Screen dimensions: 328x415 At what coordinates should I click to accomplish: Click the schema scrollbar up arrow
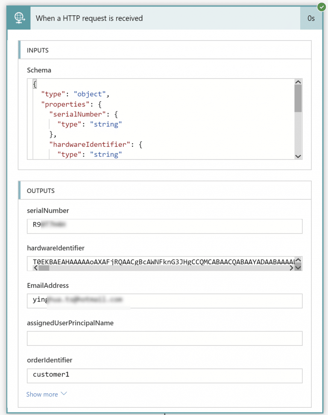(x=298, y=82)
